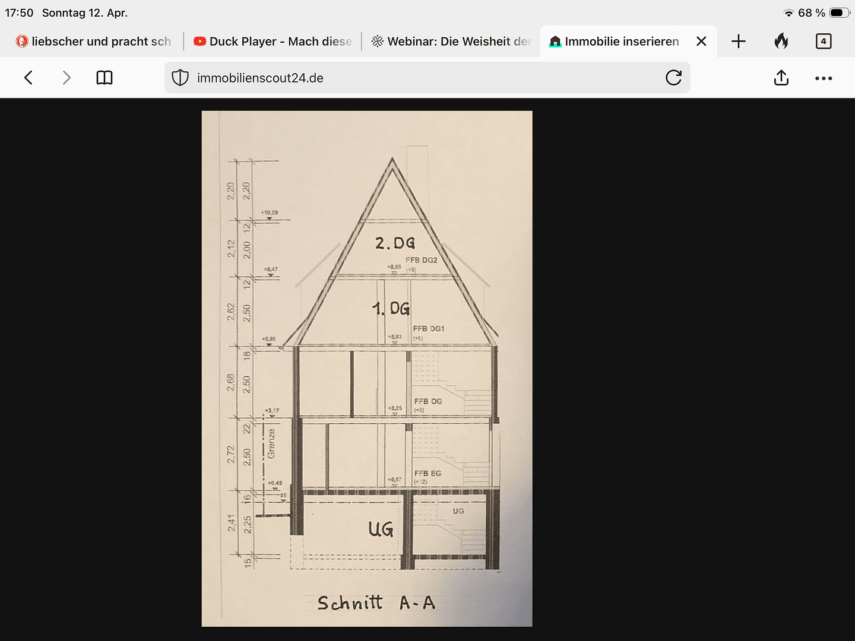Navigate forward to the next page
Screen dimensions: 855x641
[x=66, y=77]
